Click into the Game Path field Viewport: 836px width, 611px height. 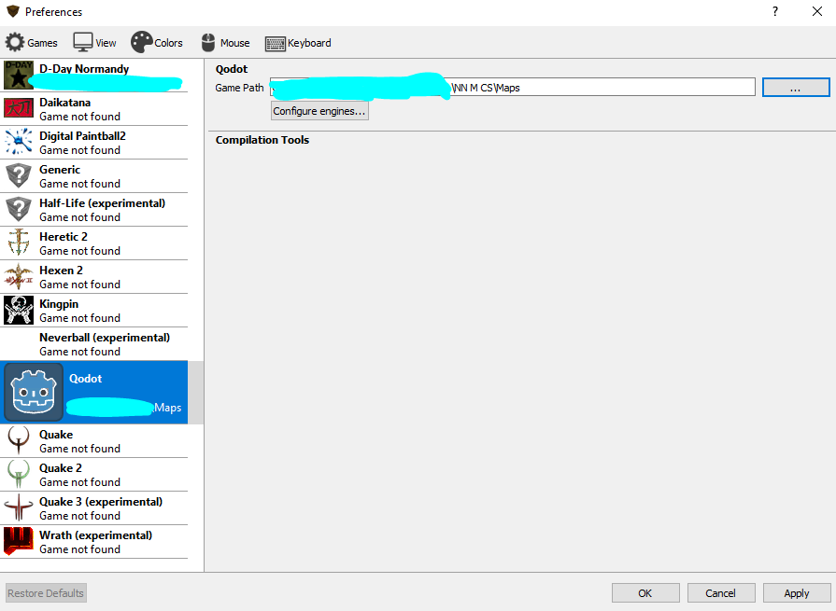tap(513, 88)
